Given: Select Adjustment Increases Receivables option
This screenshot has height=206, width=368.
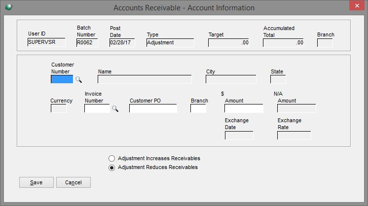Looking at the screenshot, I should (x=111, y=158).
